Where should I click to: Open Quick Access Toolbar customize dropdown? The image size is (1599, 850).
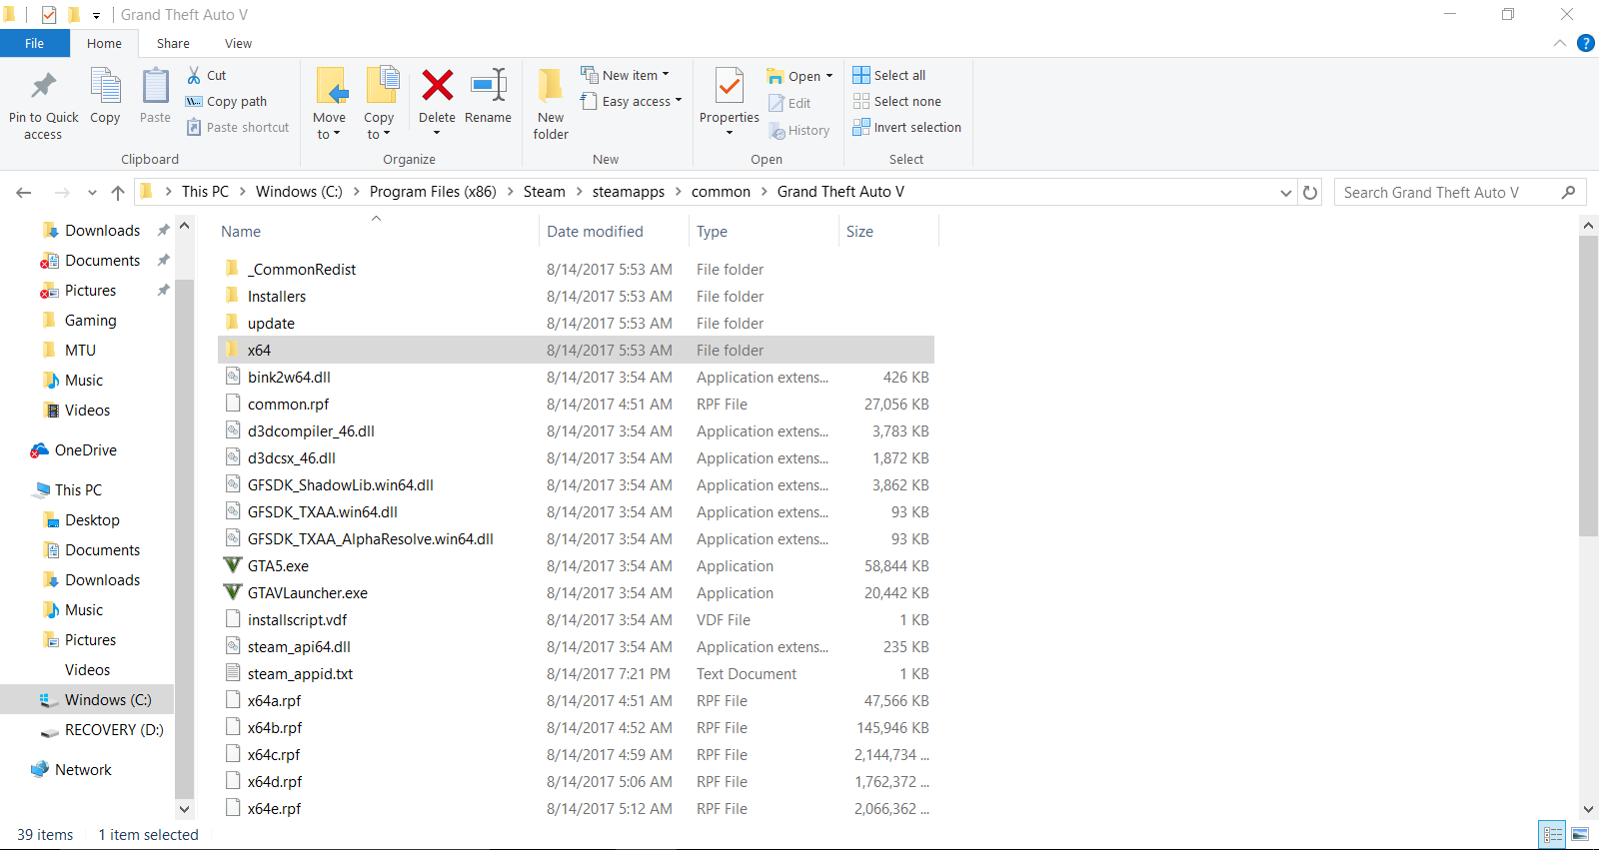96,15
